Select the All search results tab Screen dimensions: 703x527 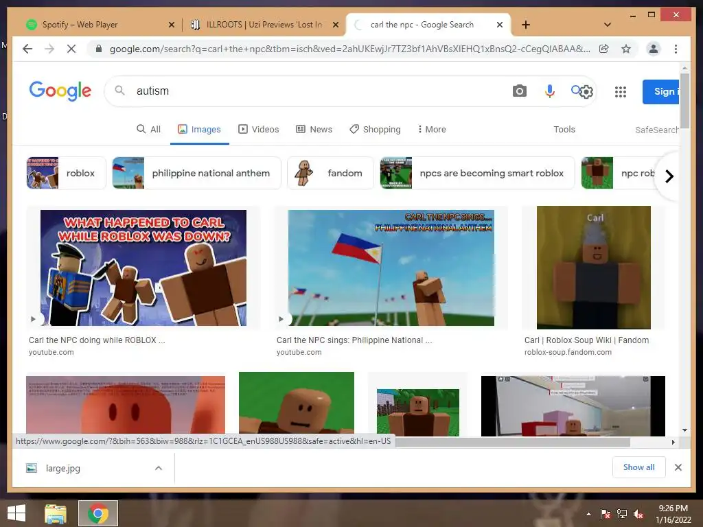(148, 130)
